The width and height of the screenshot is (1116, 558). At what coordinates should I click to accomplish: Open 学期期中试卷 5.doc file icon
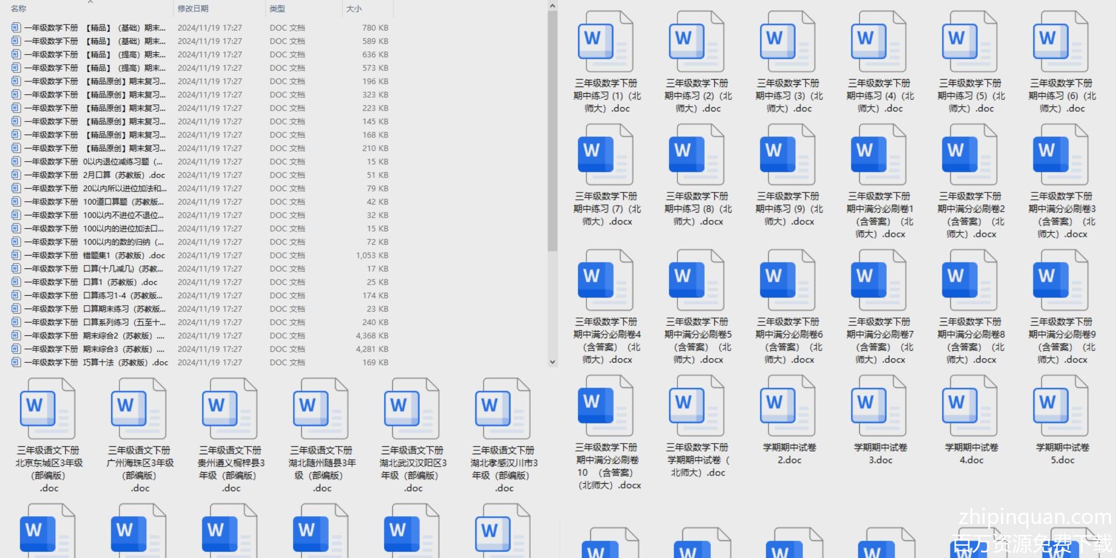[x=1061, y=406]
